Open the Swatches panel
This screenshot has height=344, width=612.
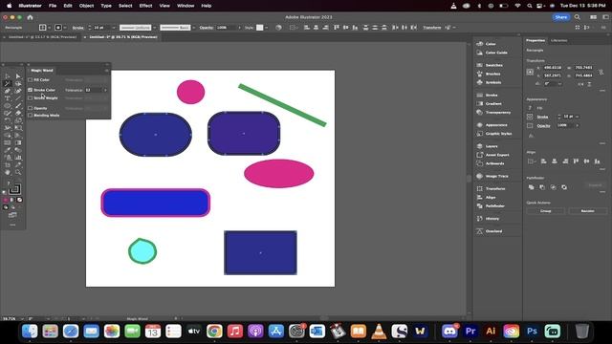(490, 65)
